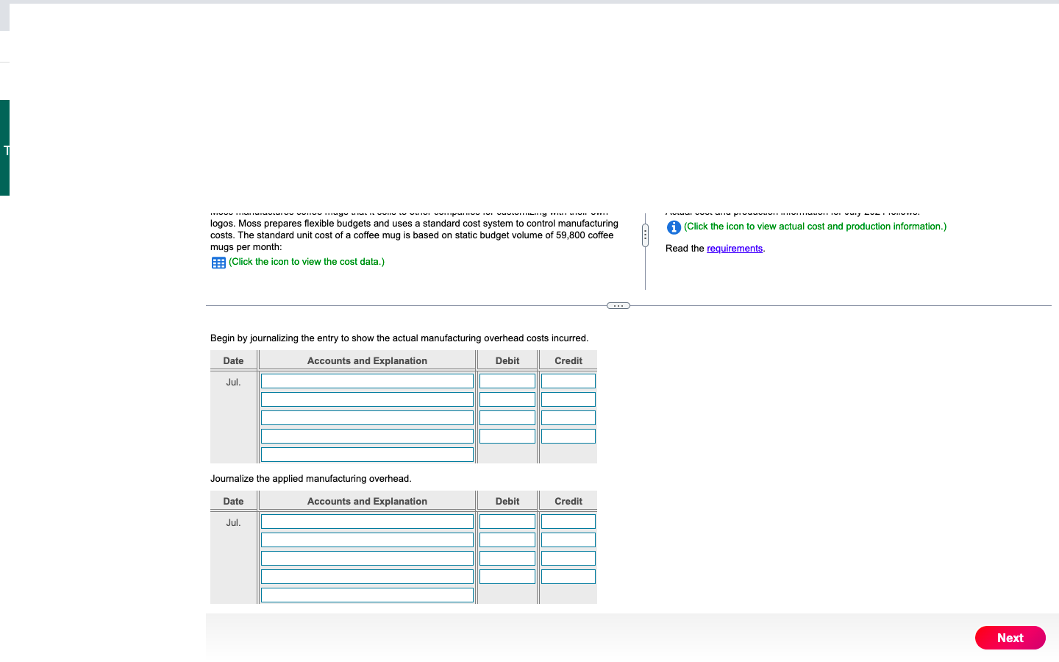The width and height of the screenshot is (1059, 662).
Task: Click second Credit field of applied overhead entry
Action: 568,539
